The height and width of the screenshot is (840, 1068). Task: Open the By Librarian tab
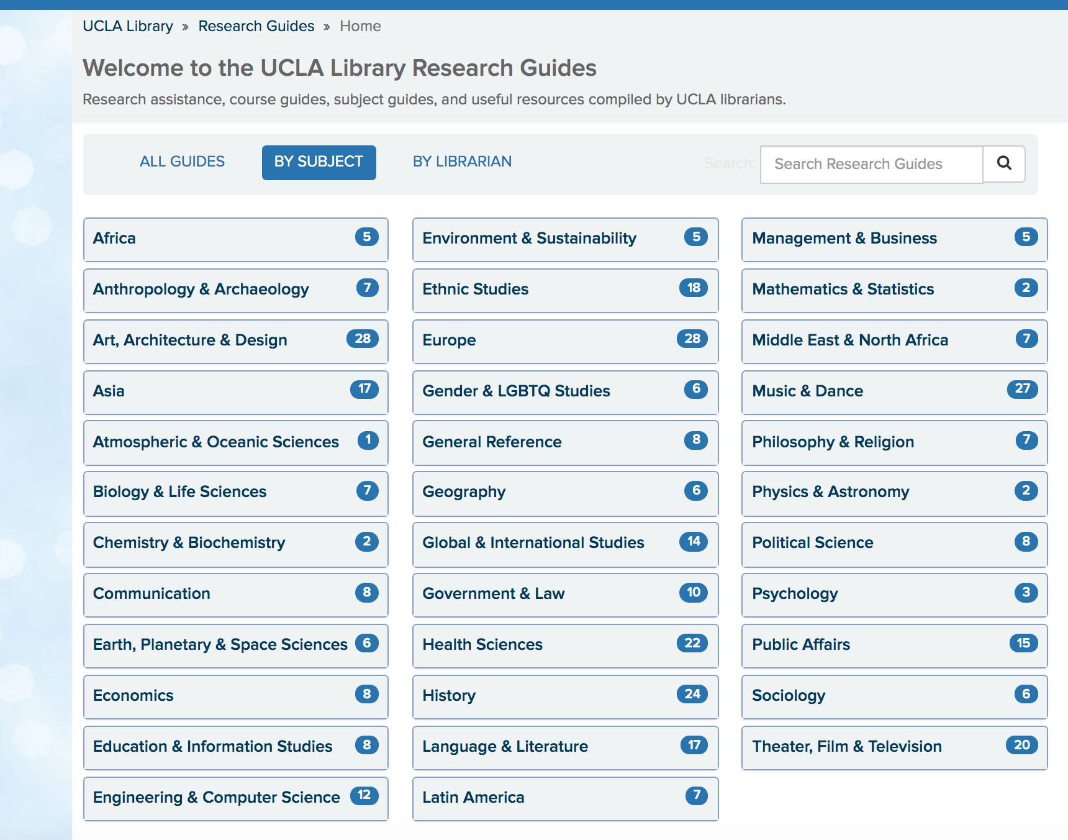coord(462,162)
